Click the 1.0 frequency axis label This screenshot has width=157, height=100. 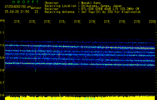2,45
